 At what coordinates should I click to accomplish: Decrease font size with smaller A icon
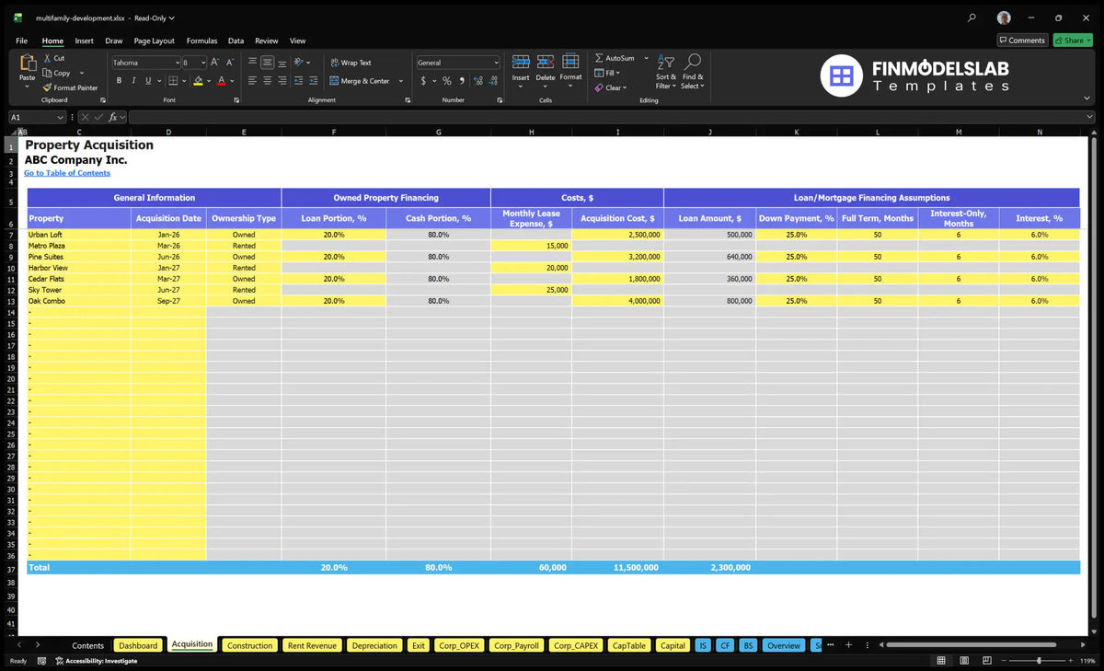(229, 63)
